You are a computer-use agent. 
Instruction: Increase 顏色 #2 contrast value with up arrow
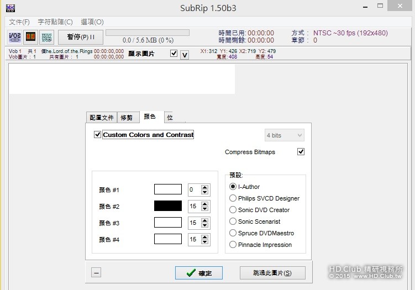[x=204, y=204]
